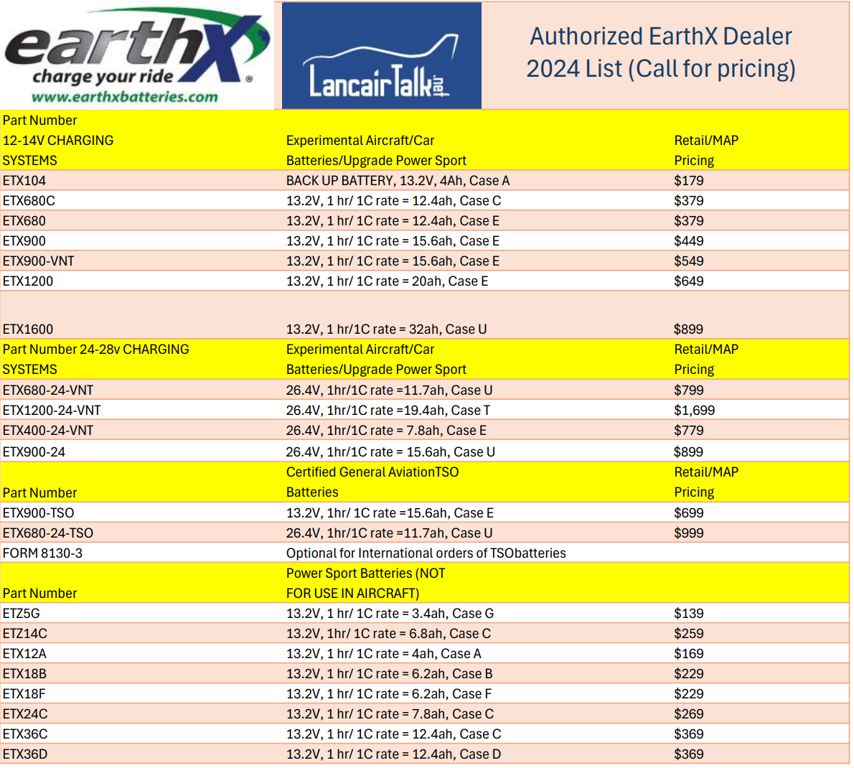Select the ETX1600 part number row
The image size is (854, 768).
click(x=28, y=329)
